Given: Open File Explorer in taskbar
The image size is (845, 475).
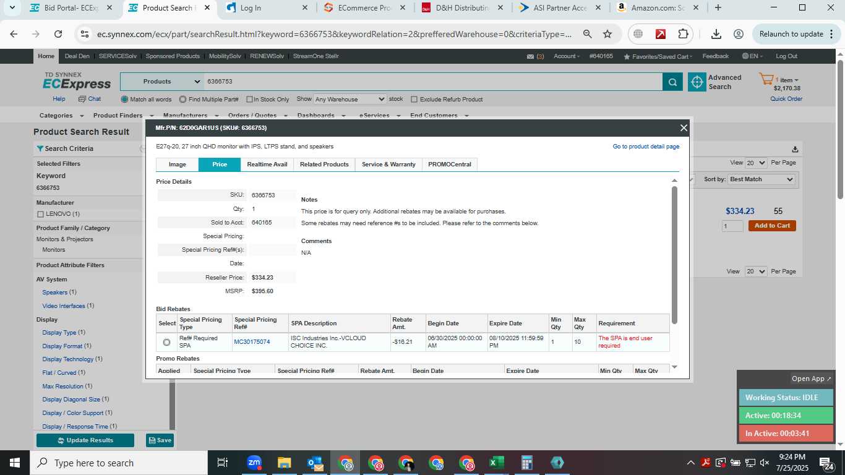Looking at the screenshot, I should (x=284, y=463).
